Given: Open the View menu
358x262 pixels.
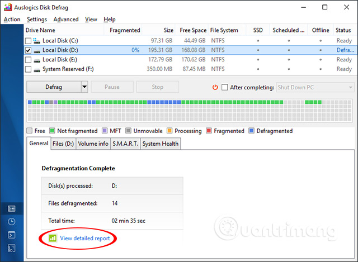Looking at the screenshot, I should click(x=91, y=20).
